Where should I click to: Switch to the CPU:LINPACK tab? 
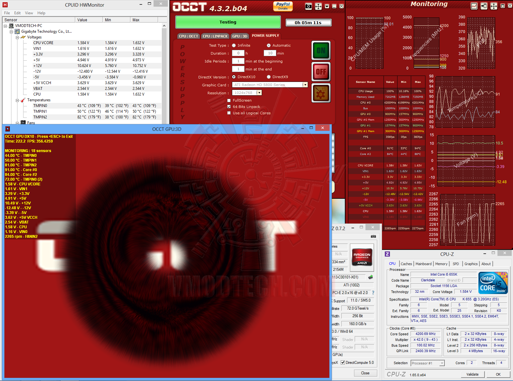pyautogui.click(x=215, y=36)
